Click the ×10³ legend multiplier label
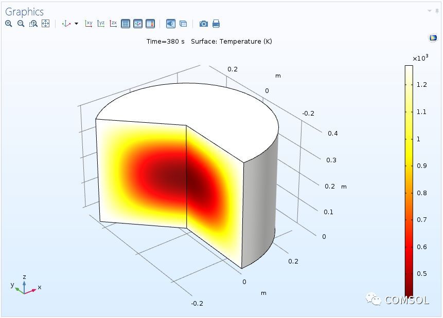Viewport: 443px width, 318px height. pos(420,58)
